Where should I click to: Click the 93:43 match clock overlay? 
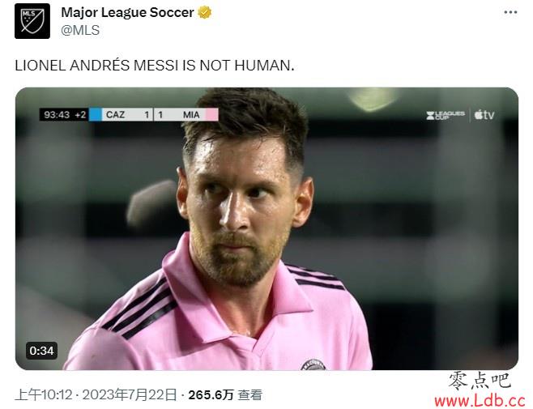(57, 114)
